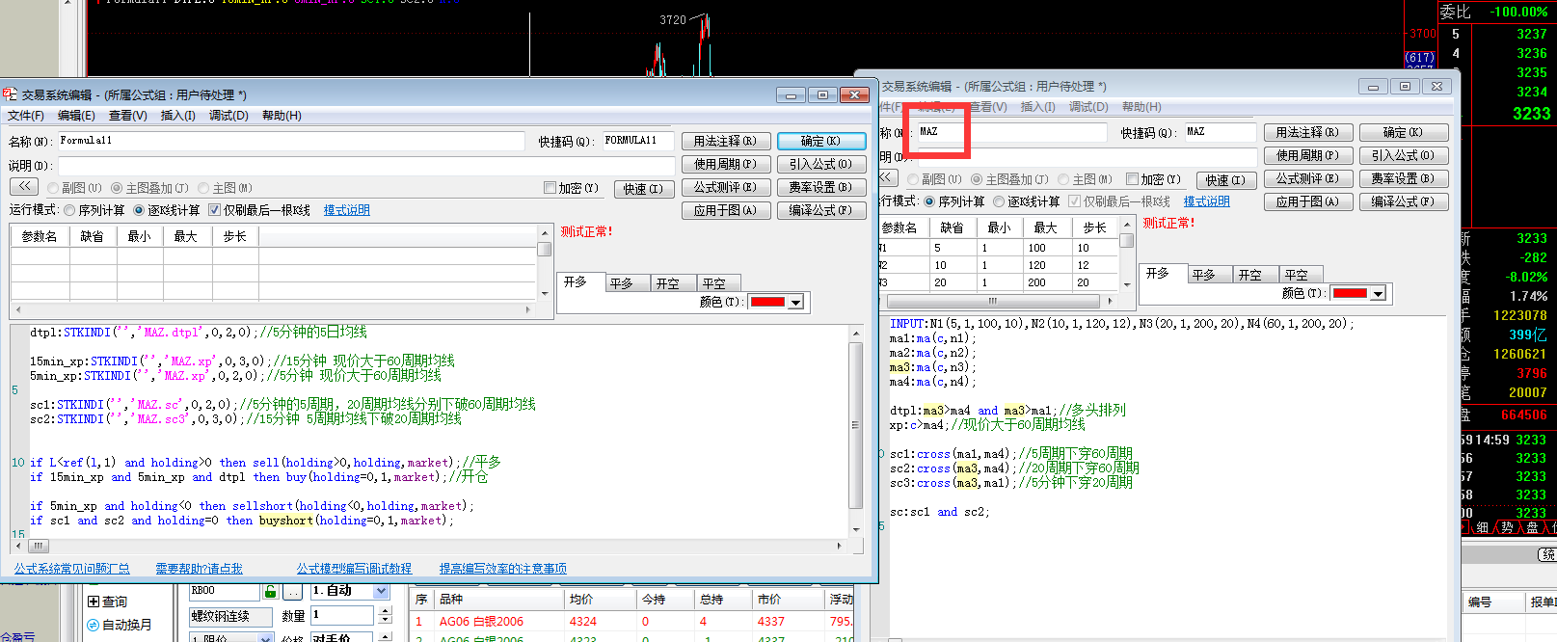Open 模式说明 link in Formula11 window
1557x642 pixels.
point(347,210)
